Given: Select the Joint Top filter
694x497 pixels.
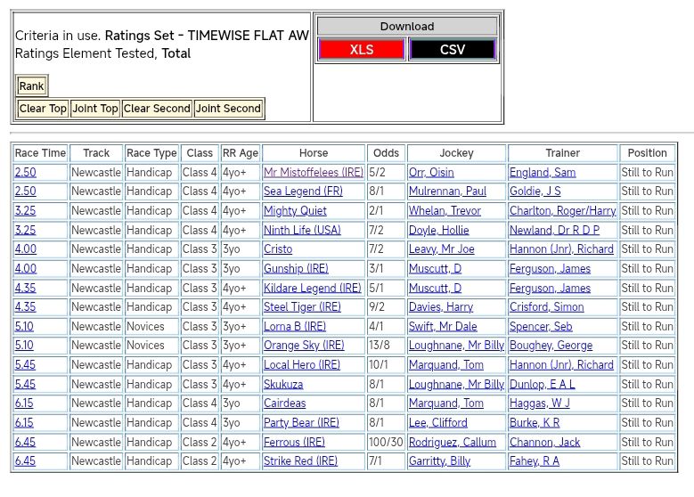Looking at the screenshot, I should (95, 109).
